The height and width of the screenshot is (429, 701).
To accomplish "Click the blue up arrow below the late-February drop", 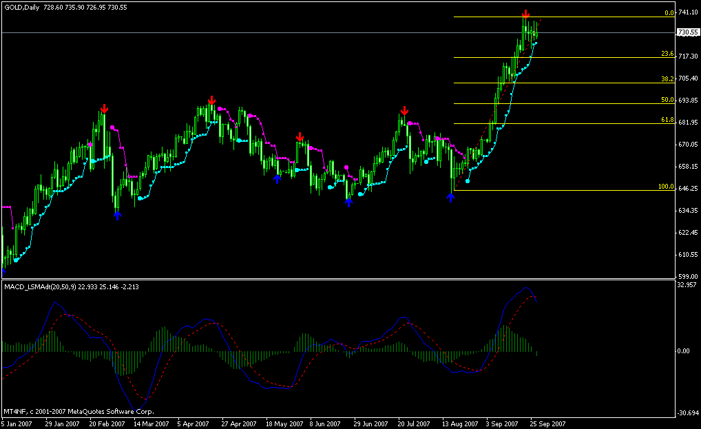I will point(117,215).
